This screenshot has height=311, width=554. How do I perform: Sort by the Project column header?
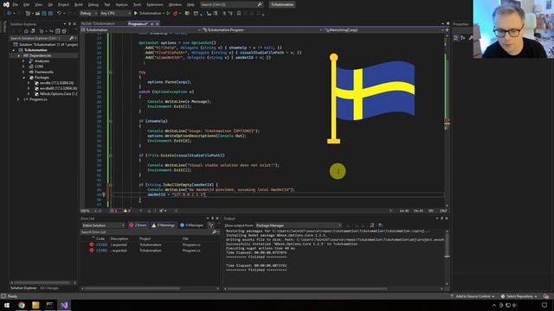145,238
